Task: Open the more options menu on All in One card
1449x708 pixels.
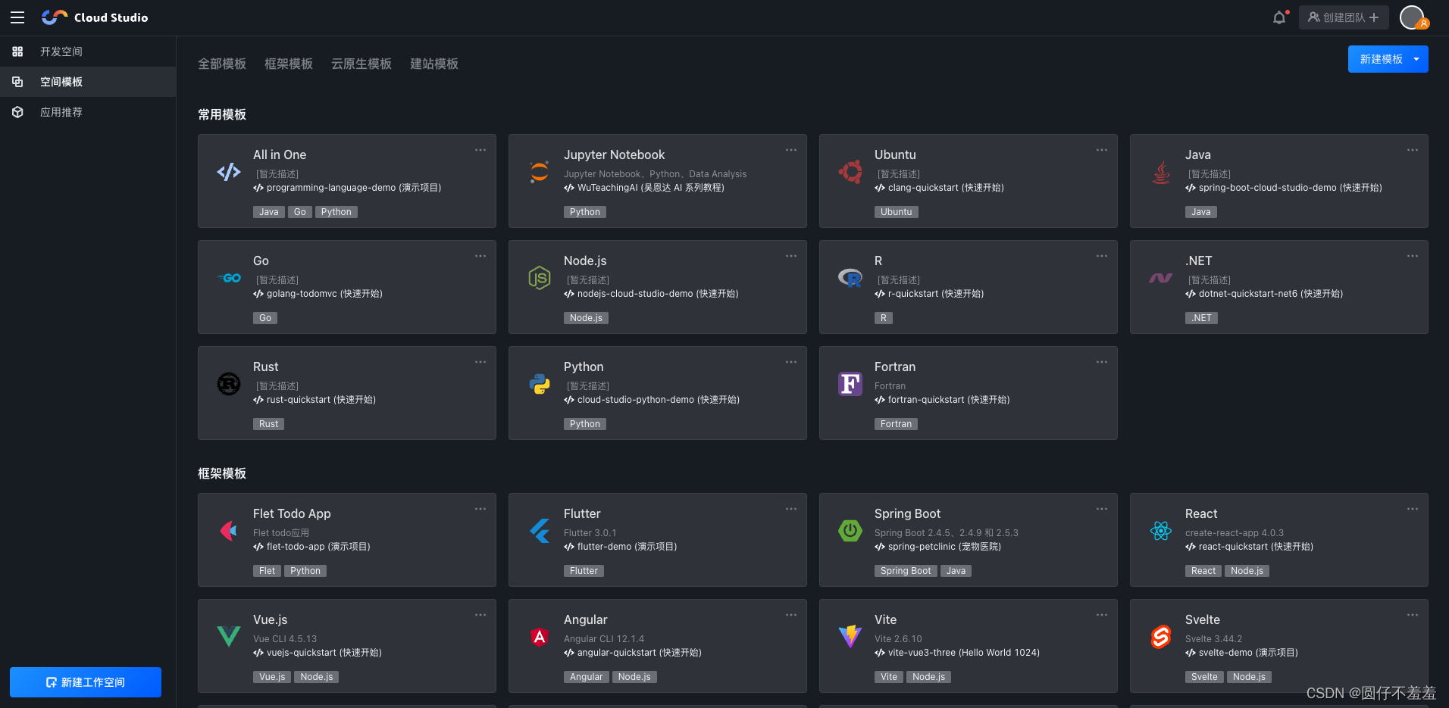Action: [x=480, y=150]
